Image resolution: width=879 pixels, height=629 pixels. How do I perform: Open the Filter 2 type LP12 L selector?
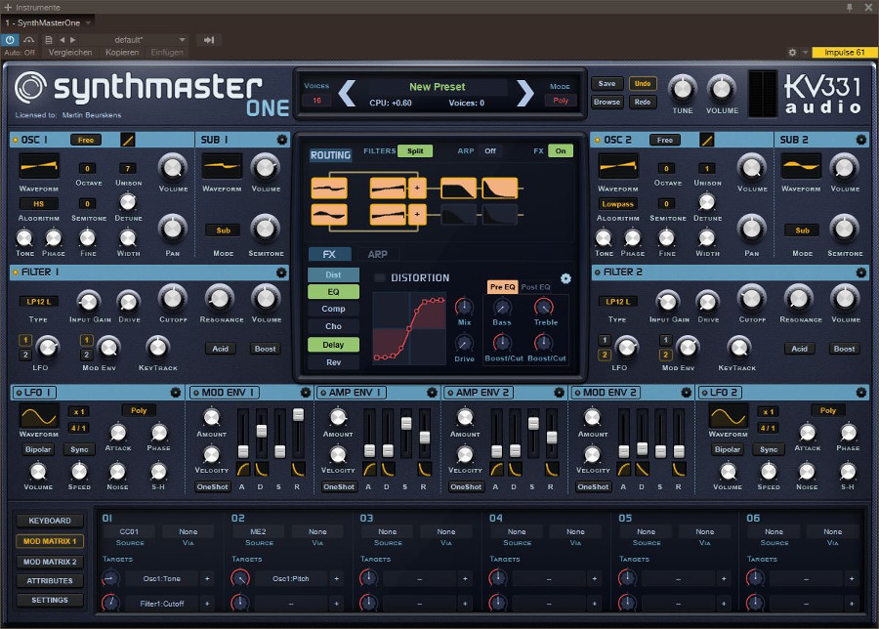click(x=618, y=302)
